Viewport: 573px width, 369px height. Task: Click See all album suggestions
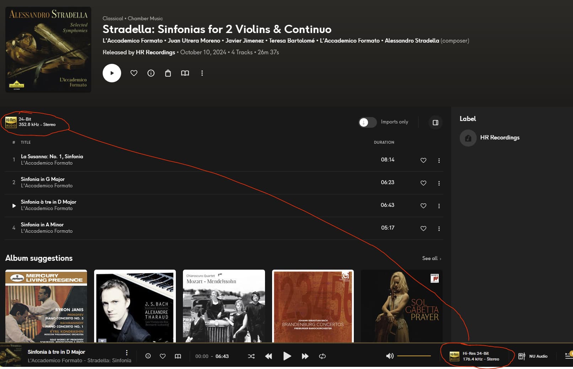click(x=432, y=258)
